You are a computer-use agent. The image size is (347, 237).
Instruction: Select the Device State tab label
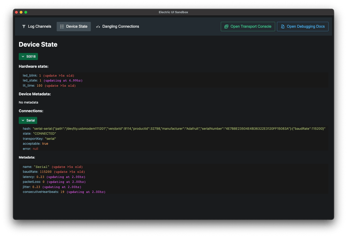coord(77,27)
